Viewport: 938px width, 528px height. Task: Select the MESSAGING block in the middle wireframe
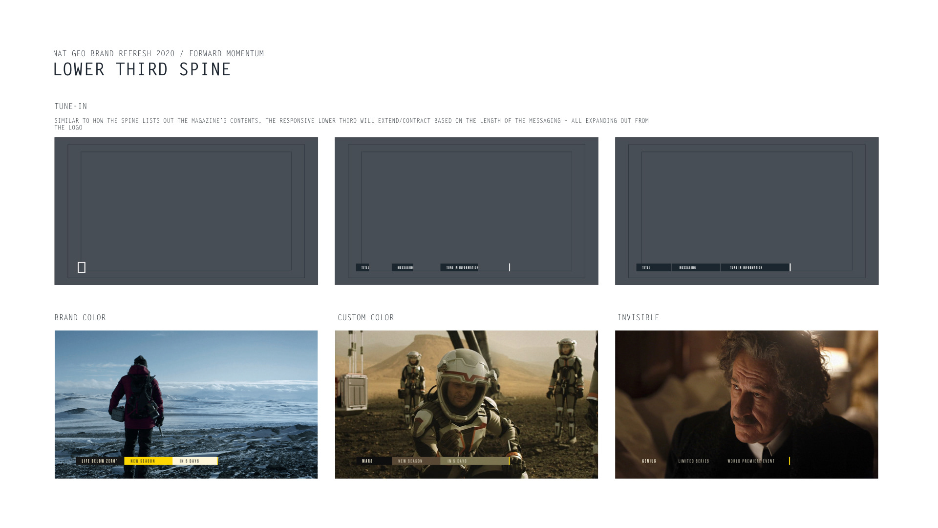(x=403, y=267)
